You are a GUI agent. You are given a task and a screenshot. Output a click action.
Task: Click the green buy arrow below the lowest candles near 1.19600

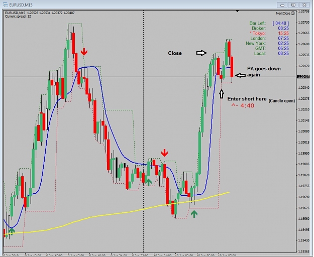point(194,214)
